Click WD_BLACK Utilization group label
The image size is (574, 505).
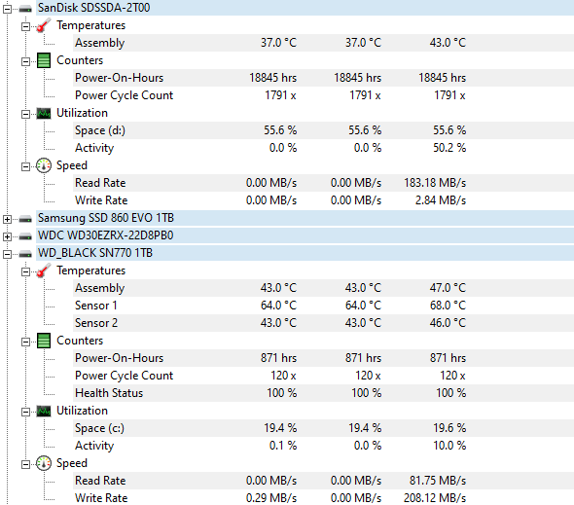click(x=82, y=411)
